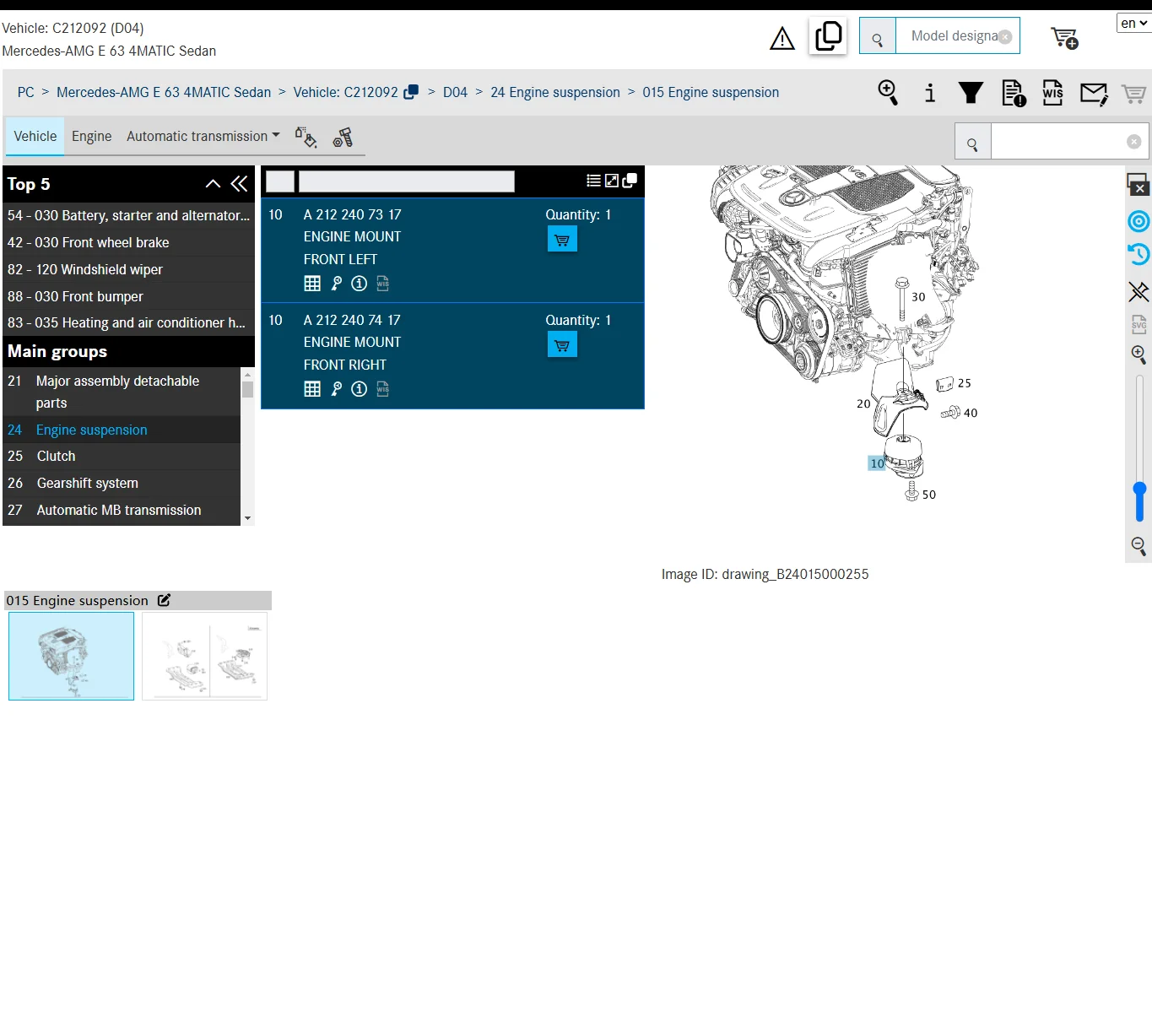Click the blue target center icon
Viewport: 1152px width, 1028px height.
coord(1138,221)
